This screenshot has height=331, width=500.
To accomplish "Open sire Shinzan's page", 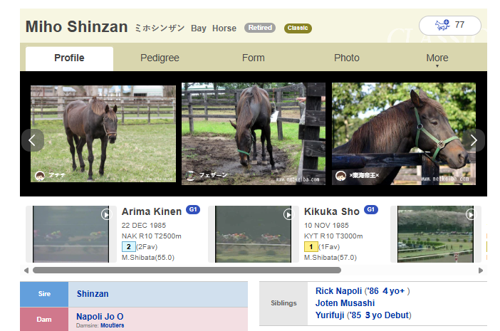I will pyautogui.click(x=93, y=294).
